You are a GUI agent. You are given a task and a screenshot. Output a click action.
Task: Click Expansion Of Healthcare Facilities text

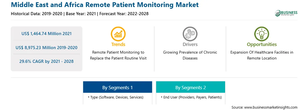(x=262, y=55)
